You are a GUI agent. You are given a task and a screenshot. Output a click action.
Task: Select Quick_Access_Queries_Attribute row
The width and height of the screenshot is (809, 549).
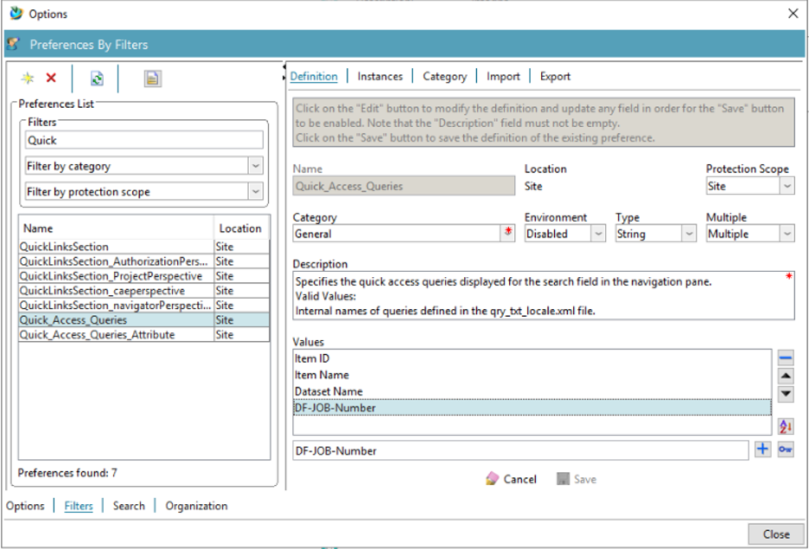[x=144, y=335]
